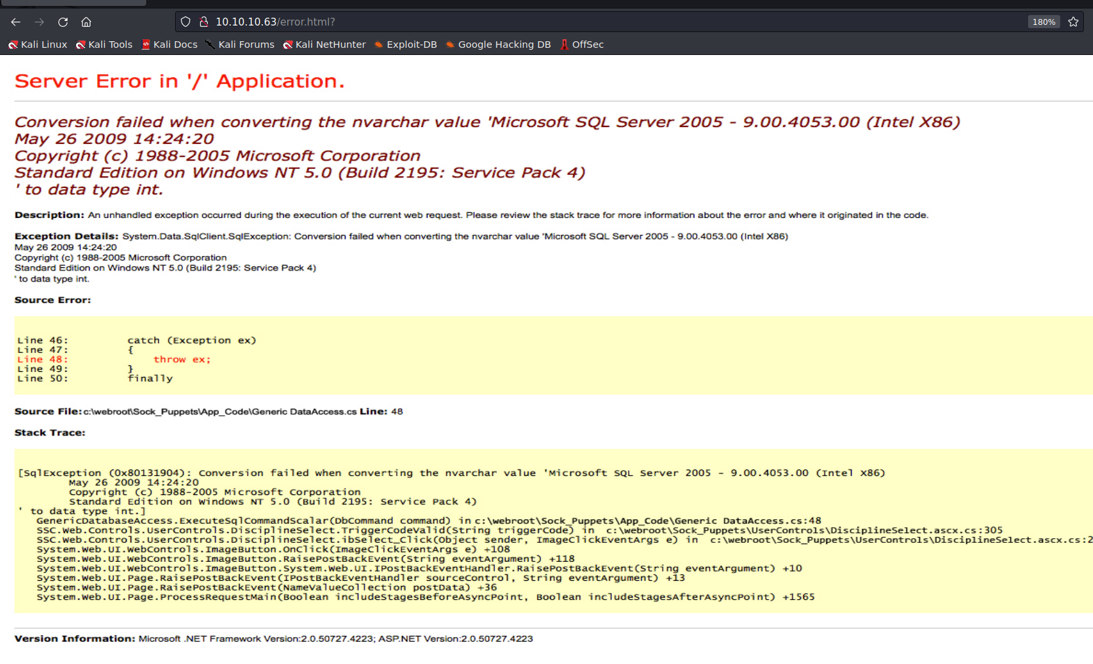Click the 'Version Information:' label
This screenshot has height=664, width=1093.
pyautogui.click(x=75, y=639)
